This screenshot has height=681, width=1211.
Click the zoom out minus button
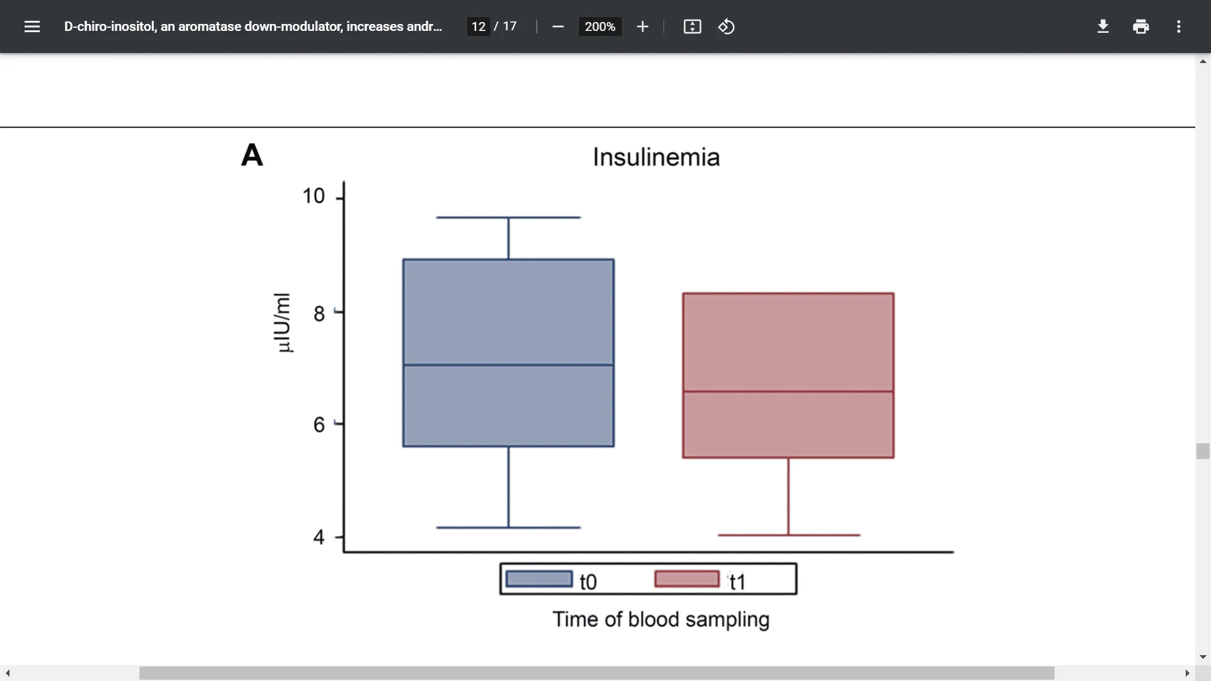[x=558, y=26]
